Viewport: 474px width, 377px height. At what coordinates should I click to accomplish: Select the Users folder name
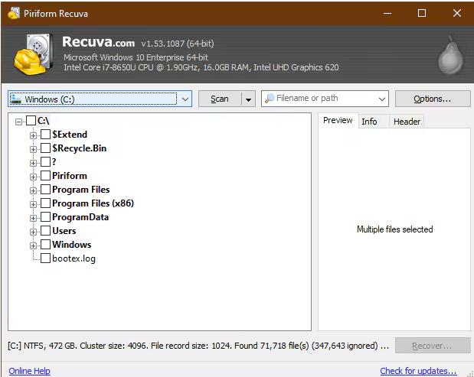tap(64, 231)
